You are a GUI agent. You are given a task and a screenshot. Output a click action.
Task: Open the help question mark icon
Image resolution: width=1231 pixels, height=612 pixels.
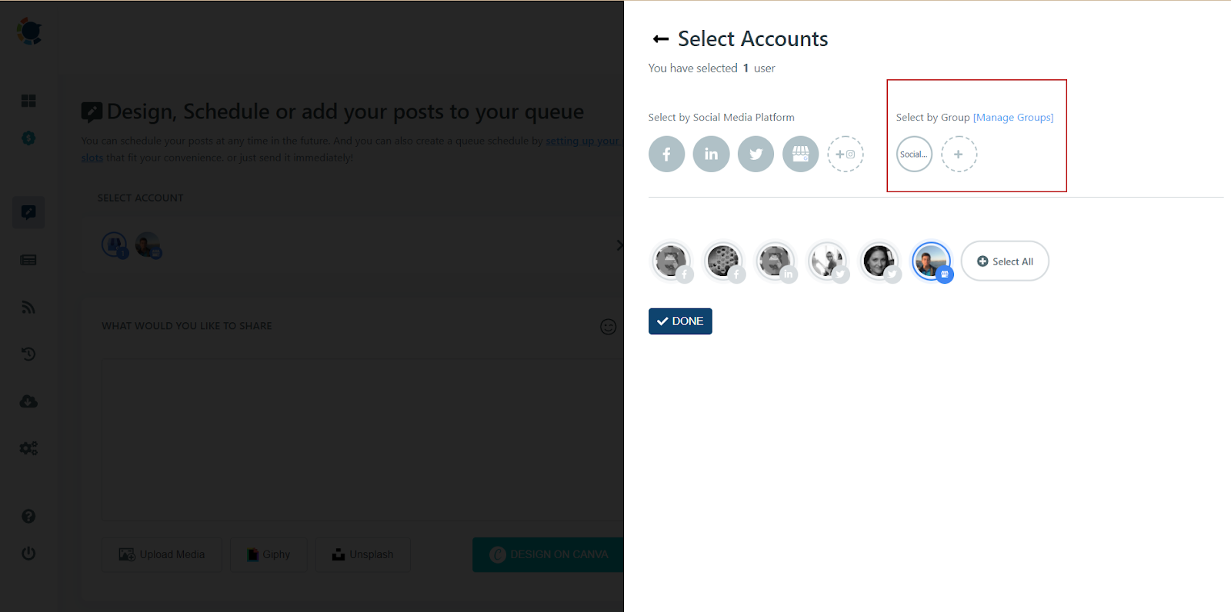(28, 516)
